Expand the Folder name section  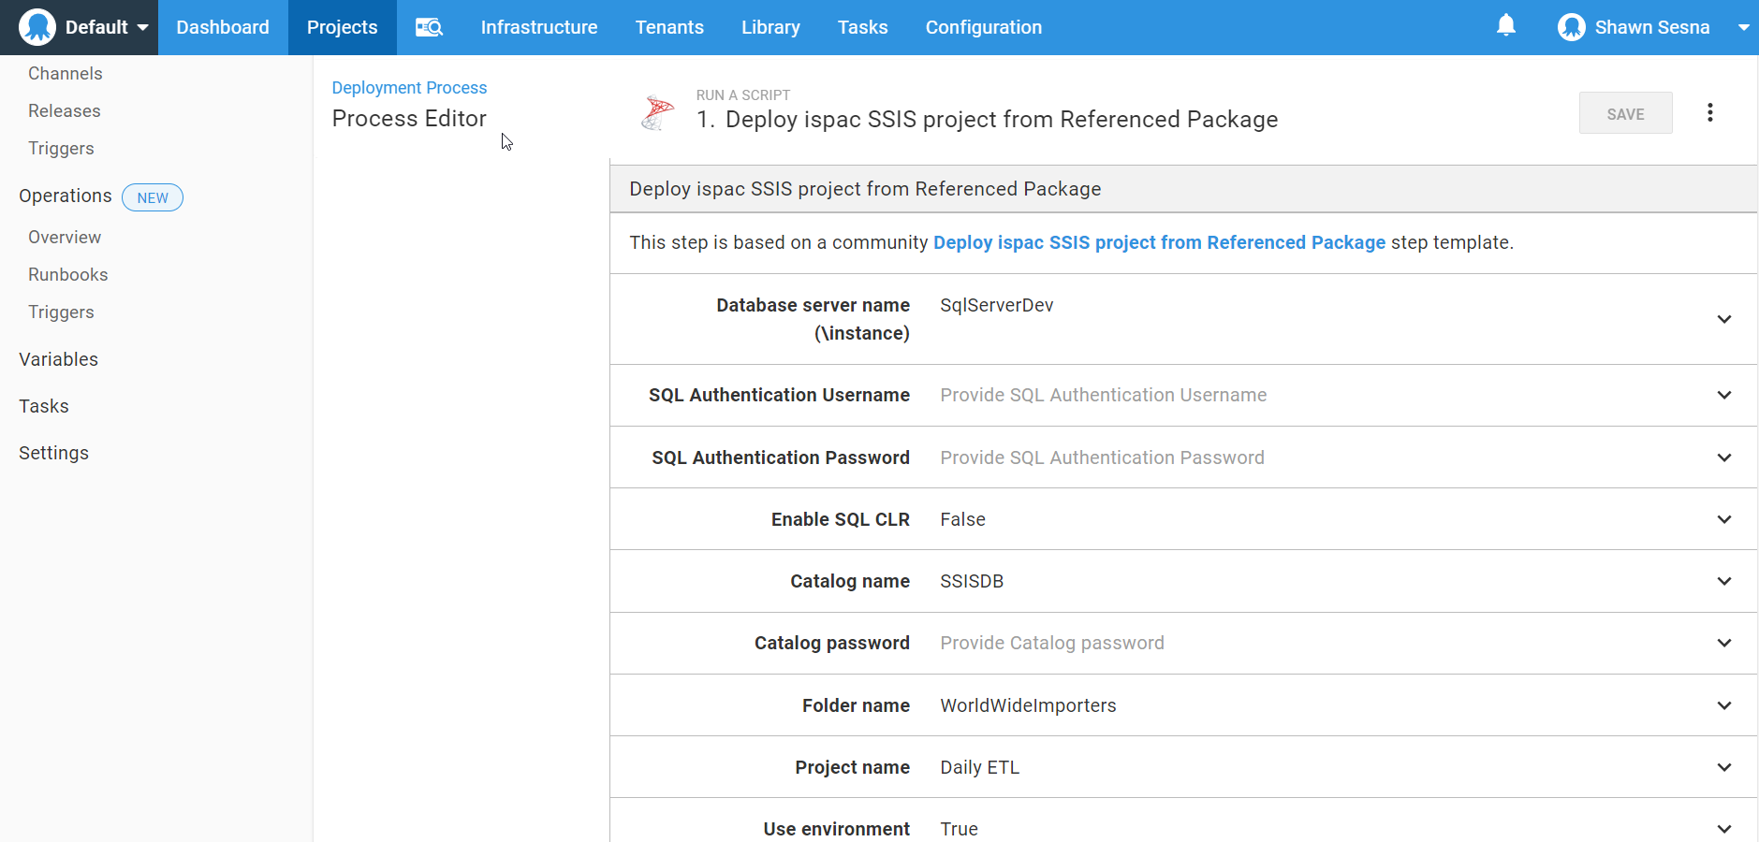click(x=1723, y=705)
